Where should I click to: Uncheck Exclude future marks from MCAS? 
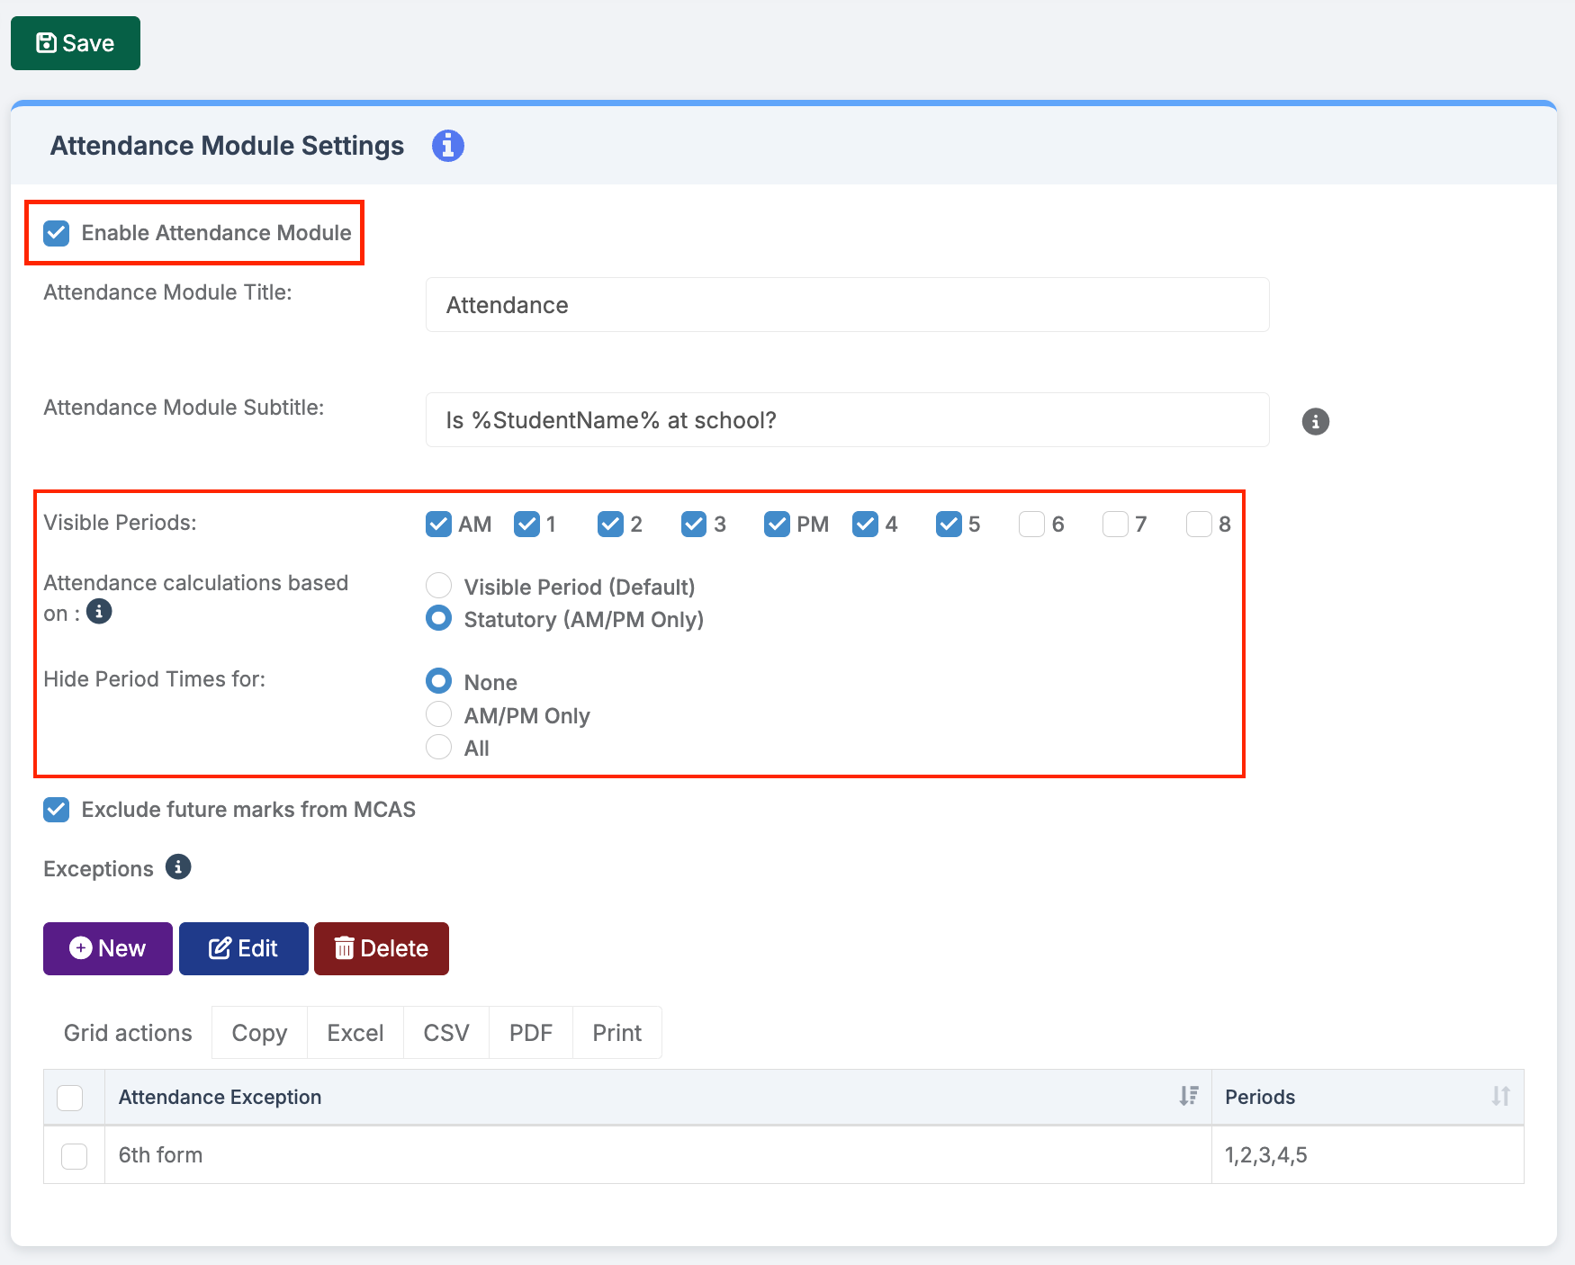pos(57,810)
